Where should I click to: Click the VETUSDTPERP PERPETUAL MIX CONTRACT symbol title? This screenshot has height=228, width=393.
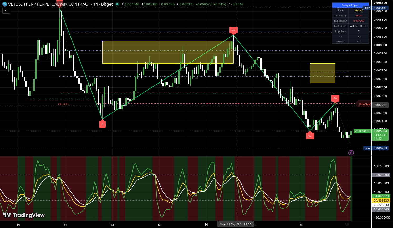pos(49,4)
